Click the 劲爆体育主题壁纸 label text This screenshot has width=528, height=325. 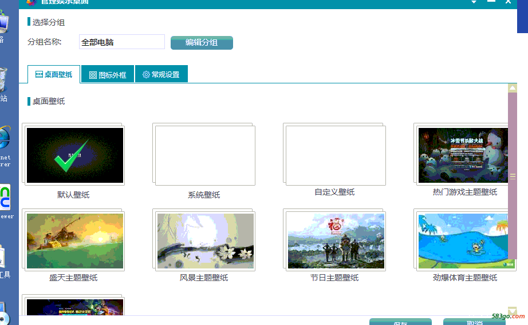465,278
